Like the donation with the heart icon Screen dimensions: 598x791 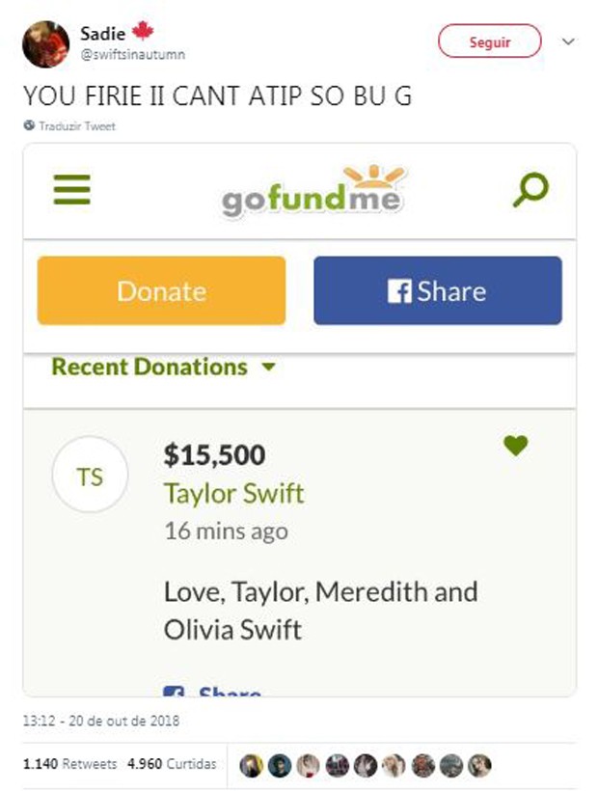pos(515,446)
